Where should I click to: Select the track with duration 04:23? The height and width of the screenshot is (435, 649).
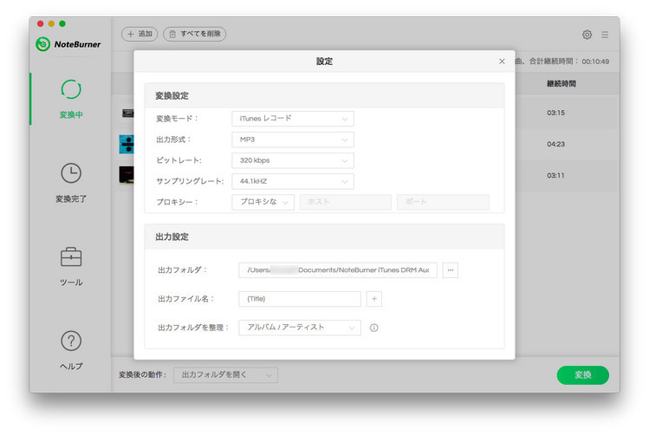(x=555, y=144)
